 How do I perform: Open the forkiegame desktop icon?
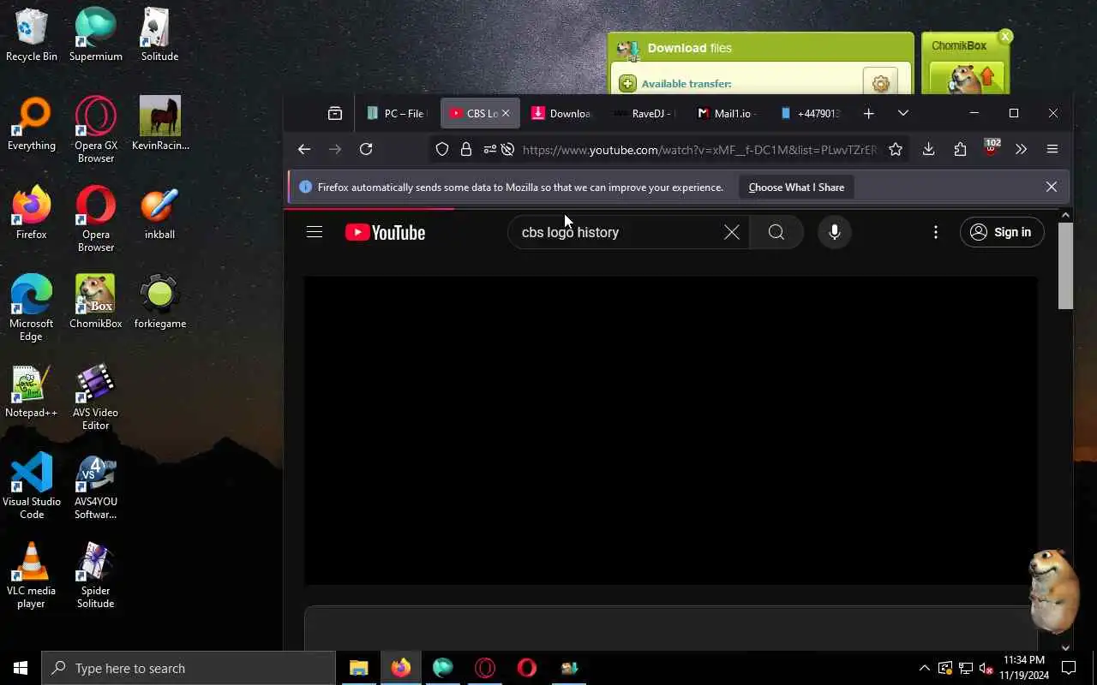click(x=160, y=301)
